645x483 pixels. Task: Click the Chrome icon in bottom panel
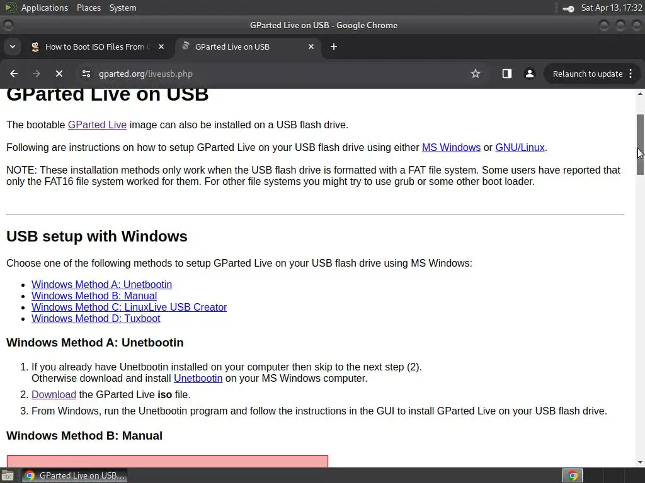coord(573,475)
